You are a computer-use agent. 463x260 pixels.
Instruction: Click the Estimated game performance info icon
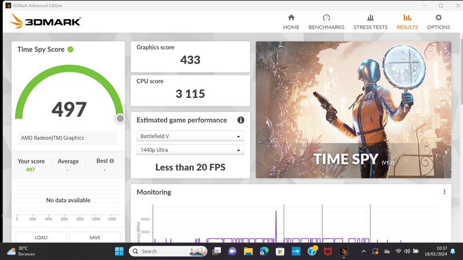click(x=241, y=120)
